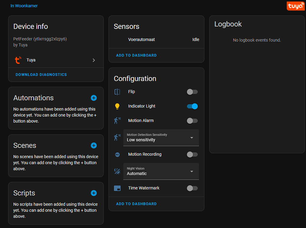Viewport: 306px width, 228px height.
Task: Open Motion Detection Sensitivity dropdown
Action: (x=161, y=137)
